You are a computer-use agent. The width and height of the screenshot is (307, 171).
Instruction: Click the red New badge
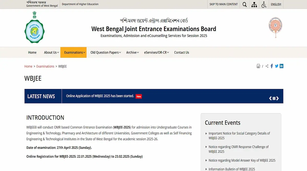[139, 96]
